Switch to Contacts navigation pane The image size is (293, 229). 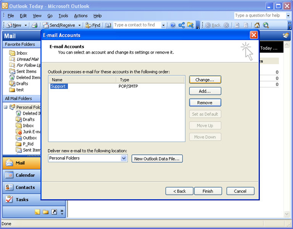pos(21,187)
